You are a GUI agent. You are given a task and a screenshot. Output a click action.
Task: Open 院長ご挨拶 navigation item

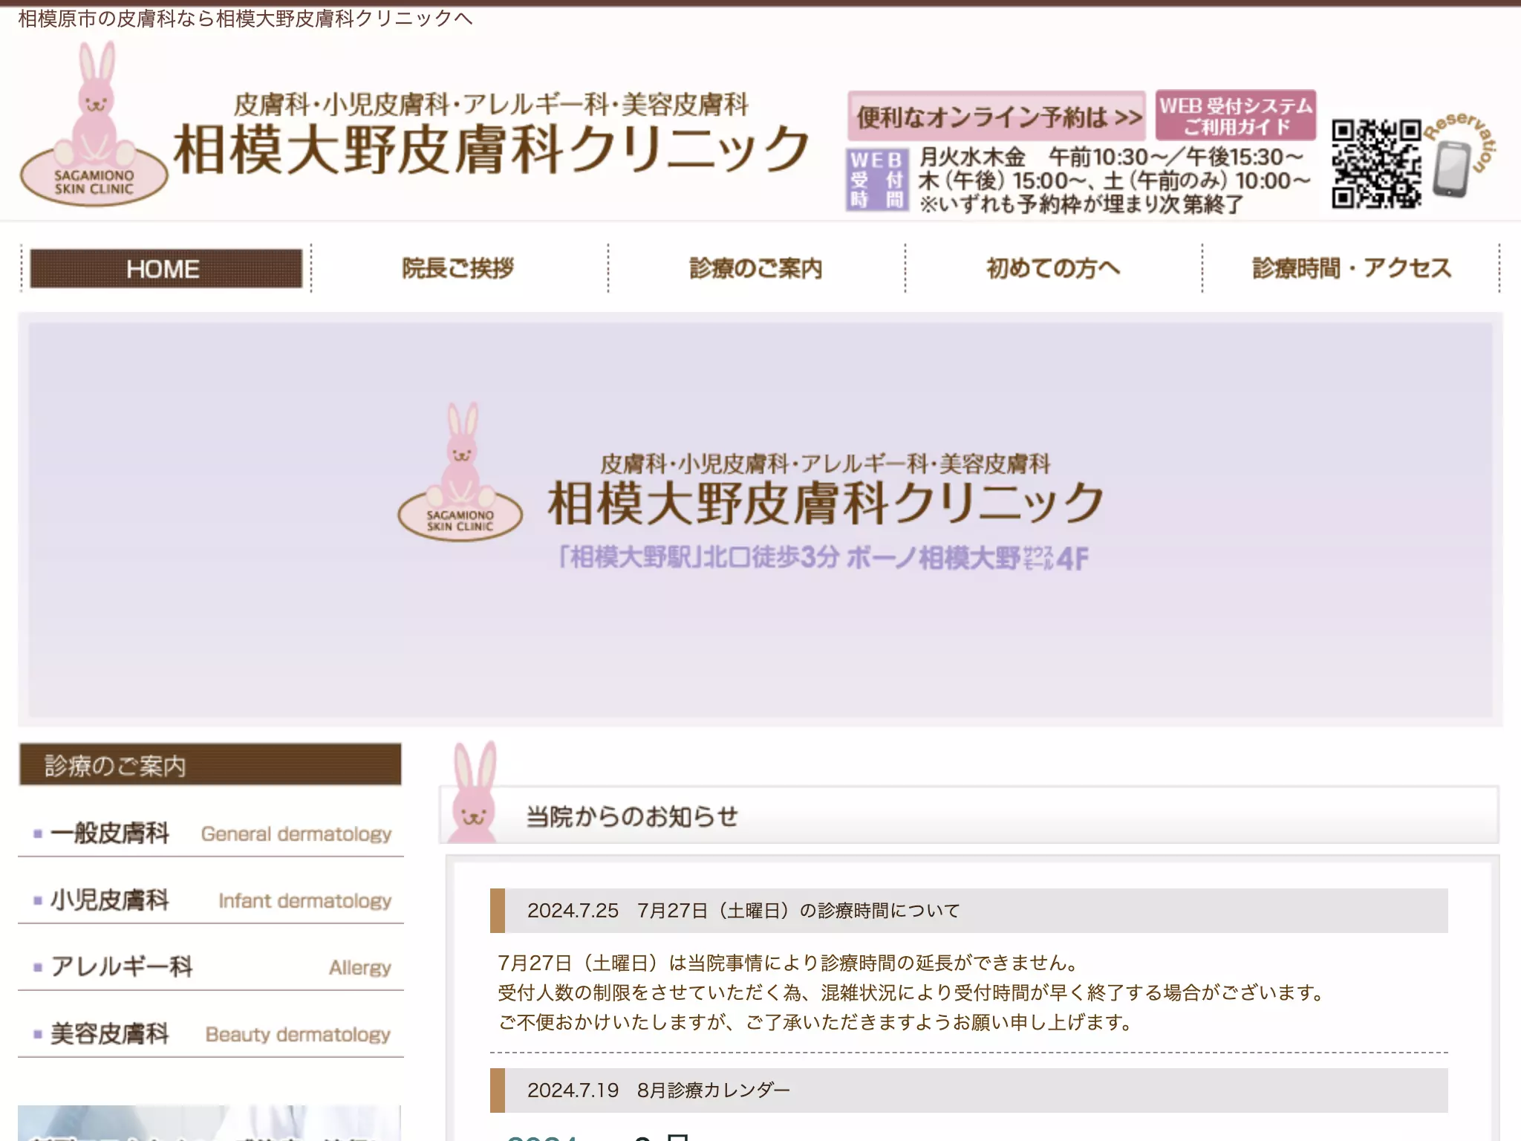point(458,268)
